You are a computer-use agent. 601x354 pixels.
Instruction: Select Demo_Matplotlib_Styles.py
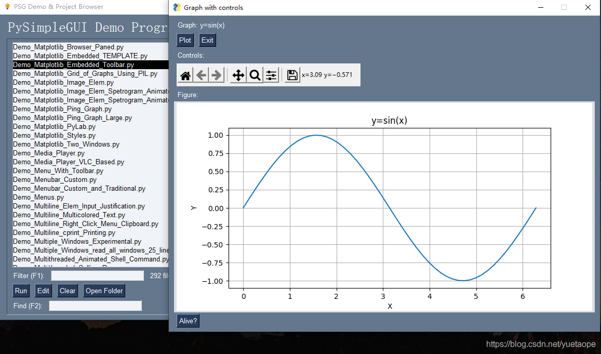point(90,135)
